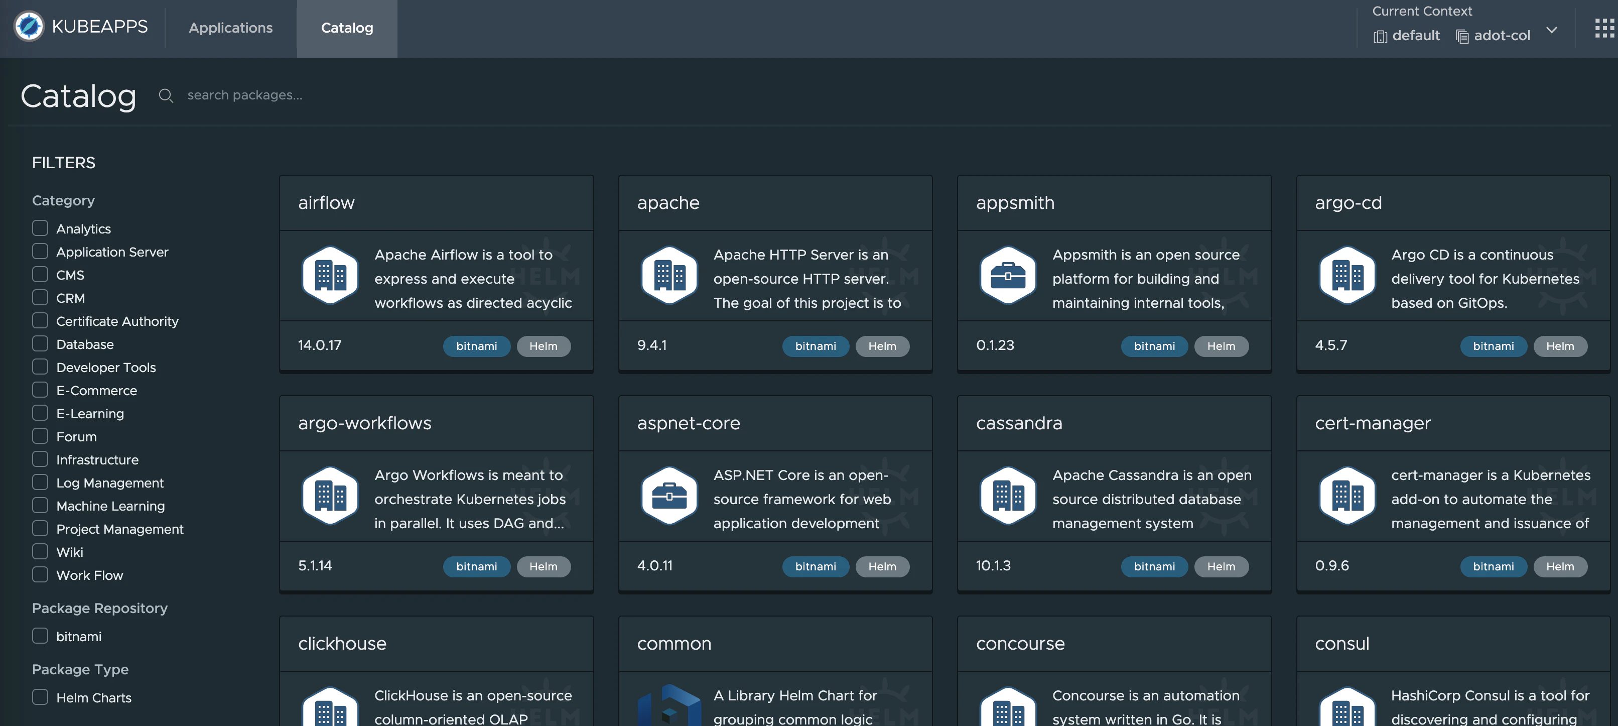Click the Kubeapps logo icon
1618x726 pixels.
coord(29,27)
